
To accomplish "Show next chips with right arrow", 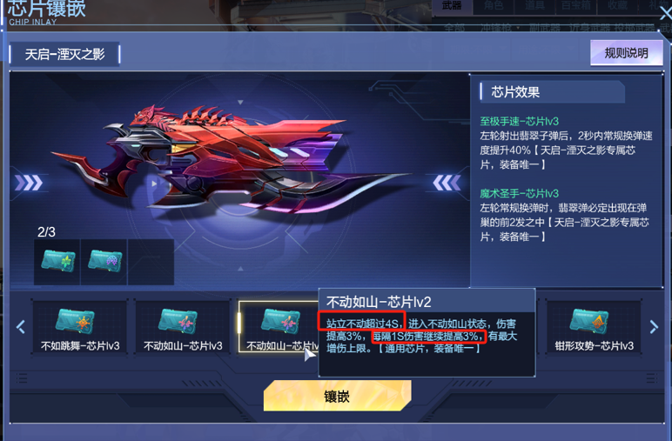I will [x=654, y=327].
